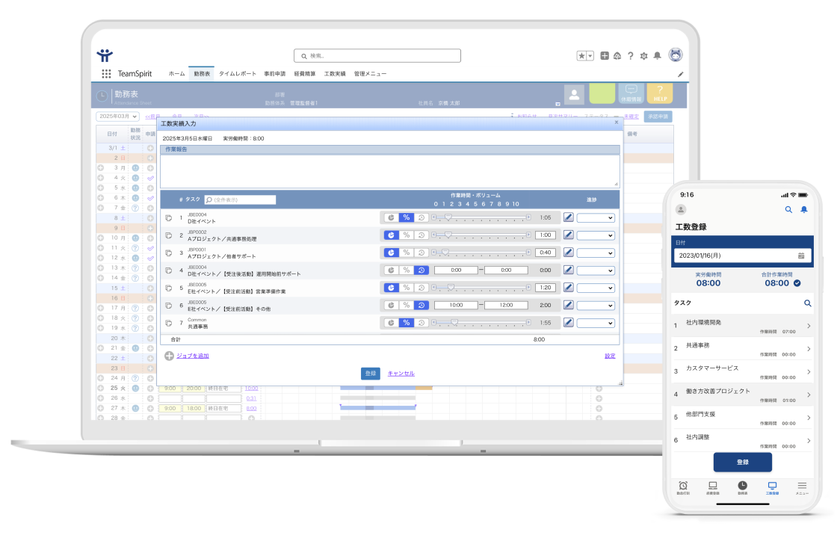Viewport: 837px width, 535px height.
Task: Open the notifications bell in the header
Action: 657,55
